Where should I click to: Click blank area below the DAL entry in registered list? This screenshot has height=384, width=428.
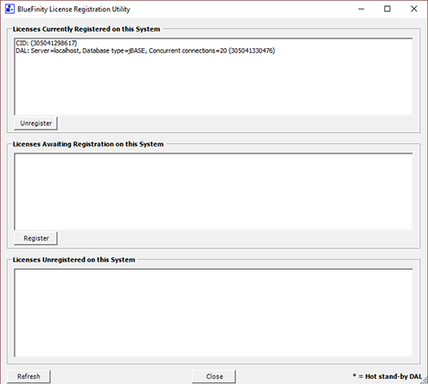pyautogui.click(x=213, y=85)
